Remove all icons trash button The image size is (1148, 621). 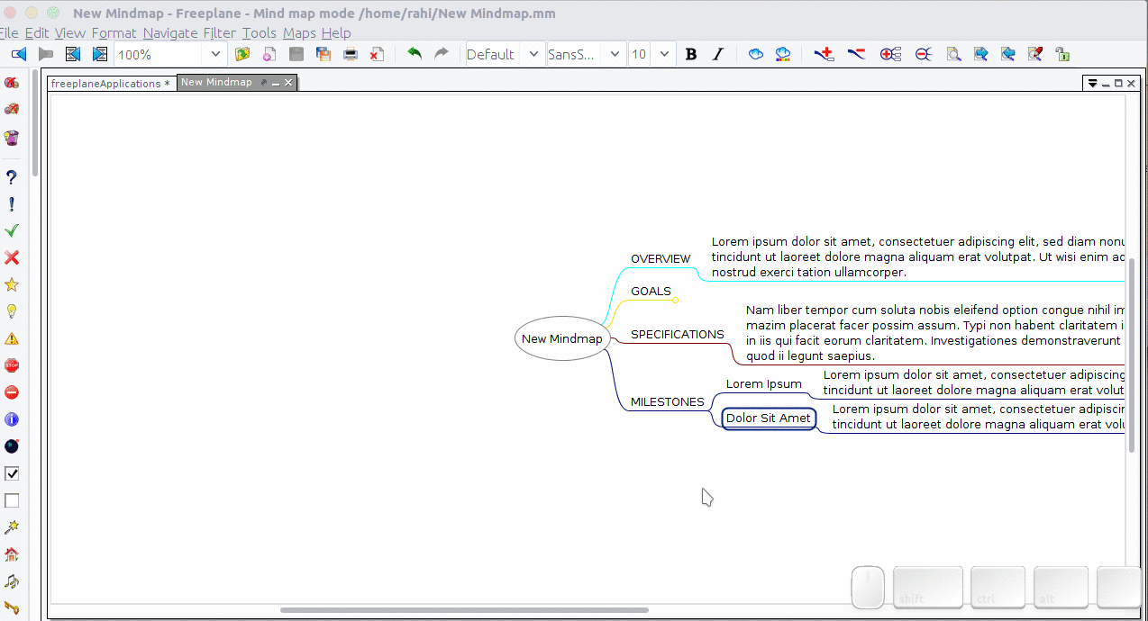pos(12,138)
